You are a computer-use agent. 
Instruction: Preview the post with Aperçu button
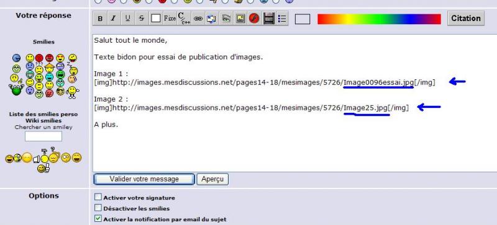click(x=212, y=179)
